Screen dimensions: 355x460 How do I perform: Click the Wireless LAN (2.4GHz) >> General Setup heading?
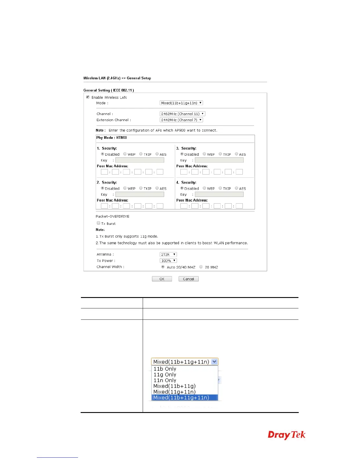pyautogui.click(x=117, y=78)
